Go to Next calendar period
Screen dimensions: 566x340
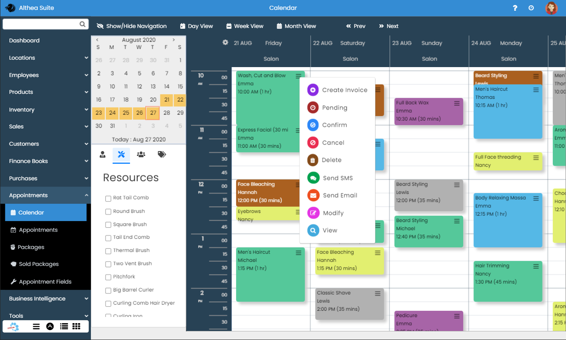tap(389, 26)
